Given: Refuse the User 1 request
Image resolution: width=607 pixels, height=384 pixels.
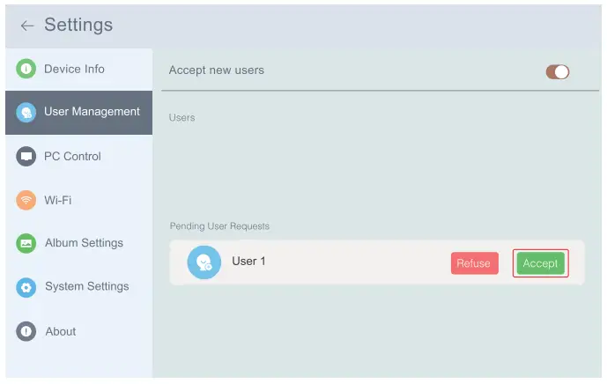Looking at the screenshot, I should coord(474,263).
